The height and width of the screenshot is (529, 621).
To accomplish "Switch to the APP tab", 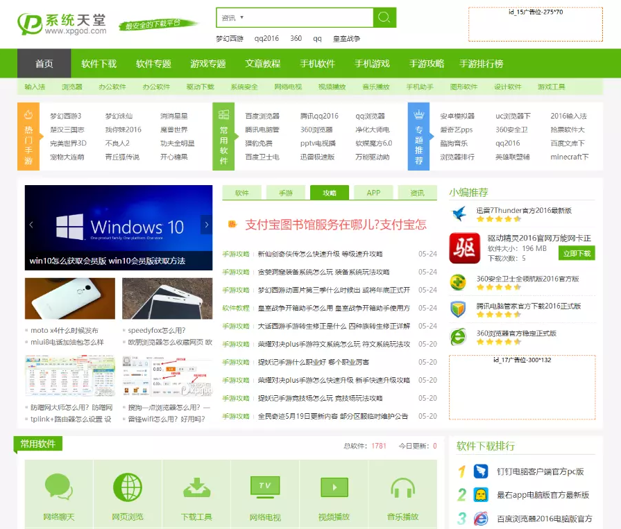I will click(x=373, y=193).
